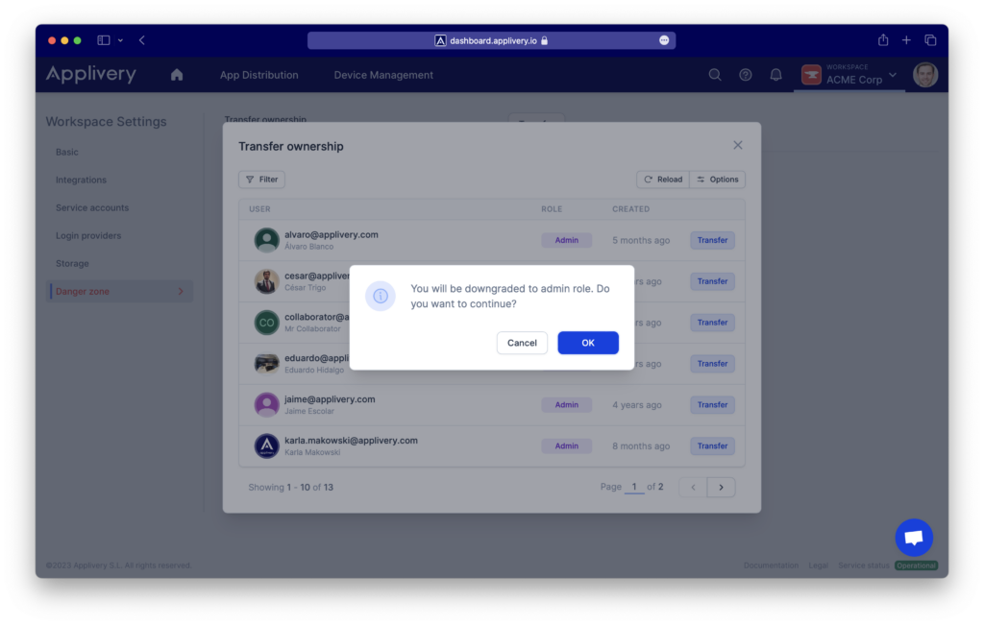Edit the page number field

[634, 487]
